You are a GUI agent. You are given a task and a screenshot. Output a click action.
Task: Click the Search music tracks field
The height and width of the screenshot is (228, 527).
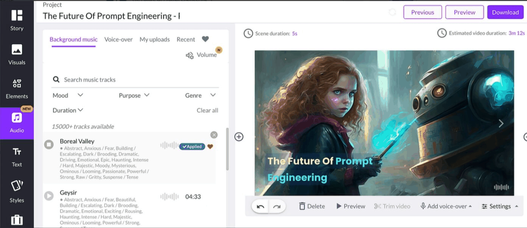tap(135, 80)
